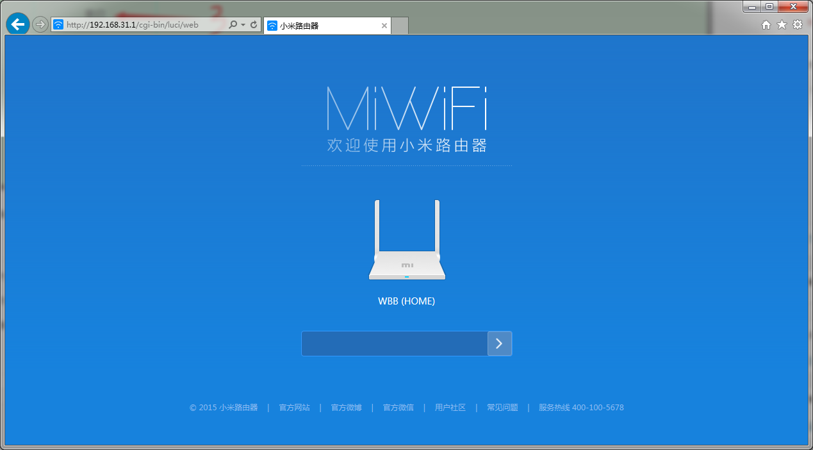Submit login with the arrow button

500,344
